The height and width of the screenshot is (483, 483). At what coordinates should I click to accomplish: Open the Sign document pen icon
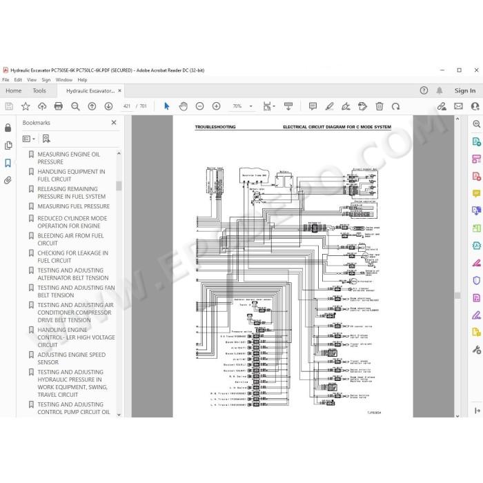click(x=346, y=106)
